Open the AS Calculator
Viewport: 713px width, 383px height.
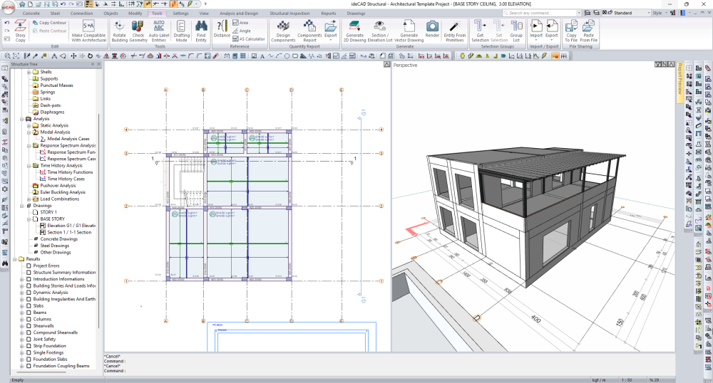[250, 39]
